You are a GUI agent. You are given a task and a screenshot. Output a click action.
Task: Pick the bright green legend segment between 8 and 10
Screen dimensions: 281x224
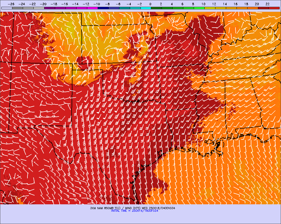[199, 8]
